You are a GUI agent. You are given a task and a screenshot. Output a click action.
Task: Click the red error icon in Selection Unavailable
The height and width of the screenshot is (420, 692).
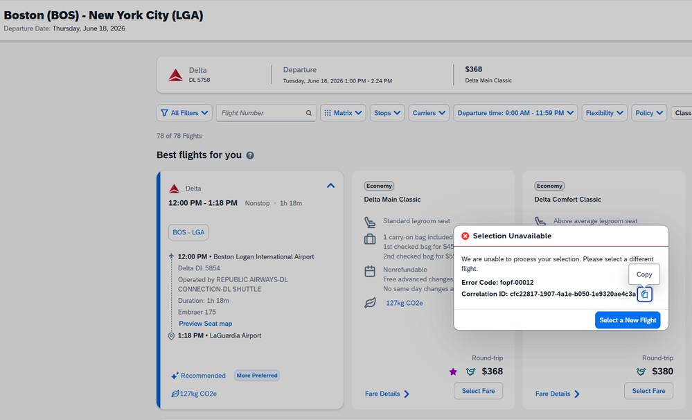click(x=465, y=236)
